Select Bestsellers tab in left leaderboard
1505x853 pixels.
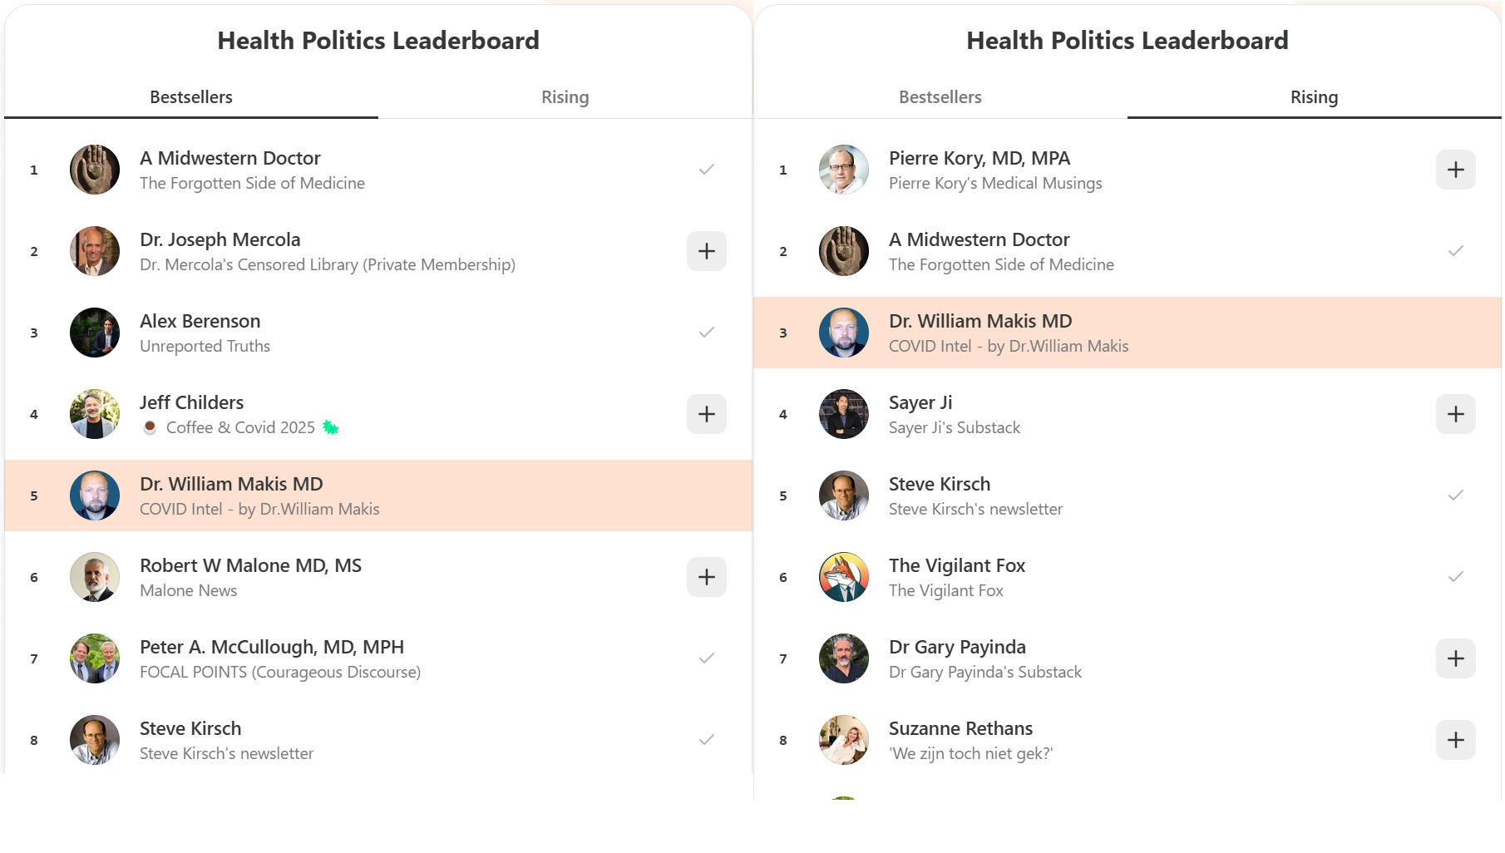(x=191, y=97)
